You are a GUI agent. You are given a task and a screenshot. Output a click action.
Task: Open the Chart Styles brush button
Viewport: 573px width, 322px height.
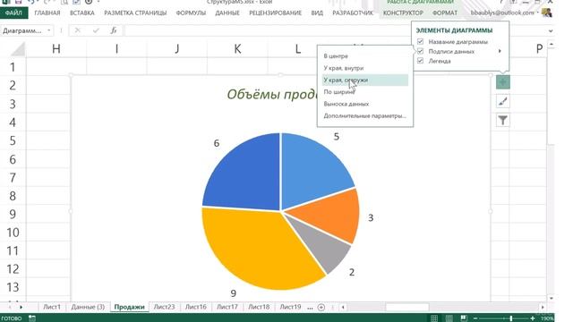[x=503, y=101]
